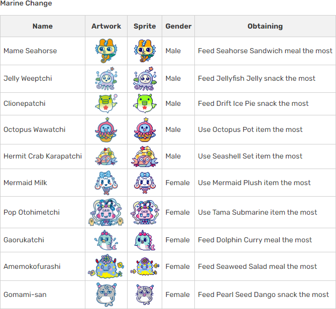This screenshot has height=309, width=336.
Task: Click the Hermit Crab Karapatchi sprite icon
Action: [145, 156]
